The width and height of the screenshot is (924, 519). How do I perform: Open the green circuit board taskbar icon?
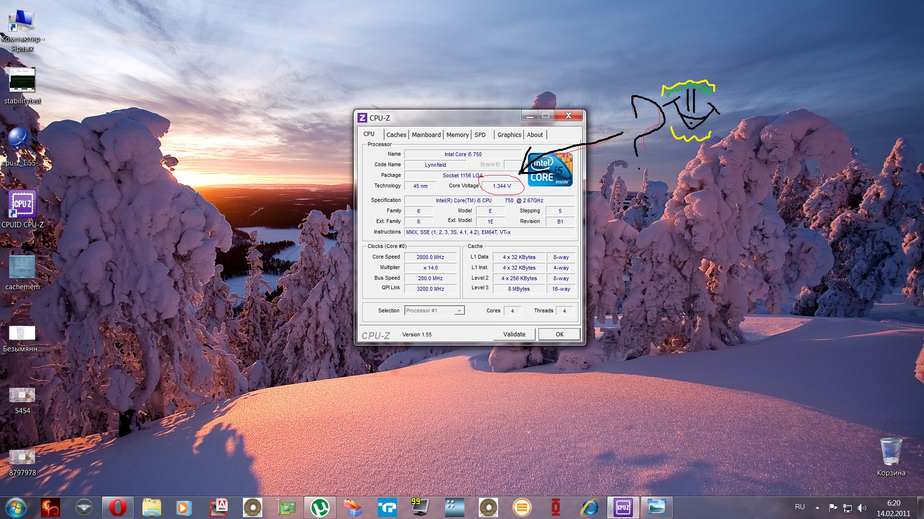(x=286, y=507)
